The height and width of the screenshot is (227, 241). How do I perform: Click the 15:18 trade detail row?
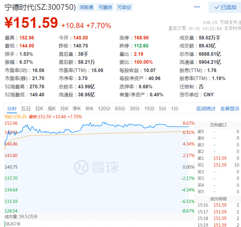[218, 218]
